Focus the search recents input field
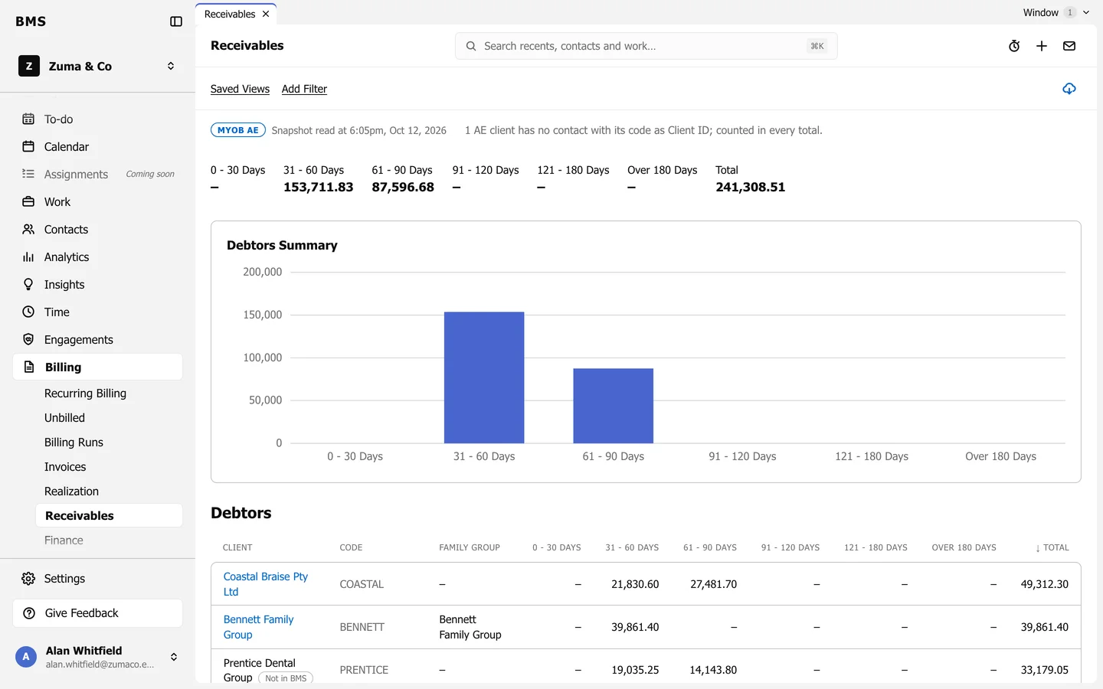Image resolution: width=1103 pixels, height=689 pixels. [646, 46]
